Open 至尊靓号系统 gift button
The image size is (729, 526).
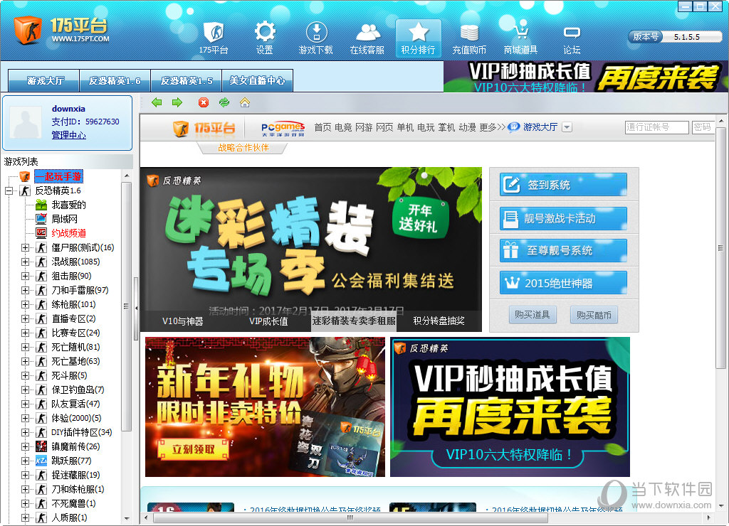564,250
